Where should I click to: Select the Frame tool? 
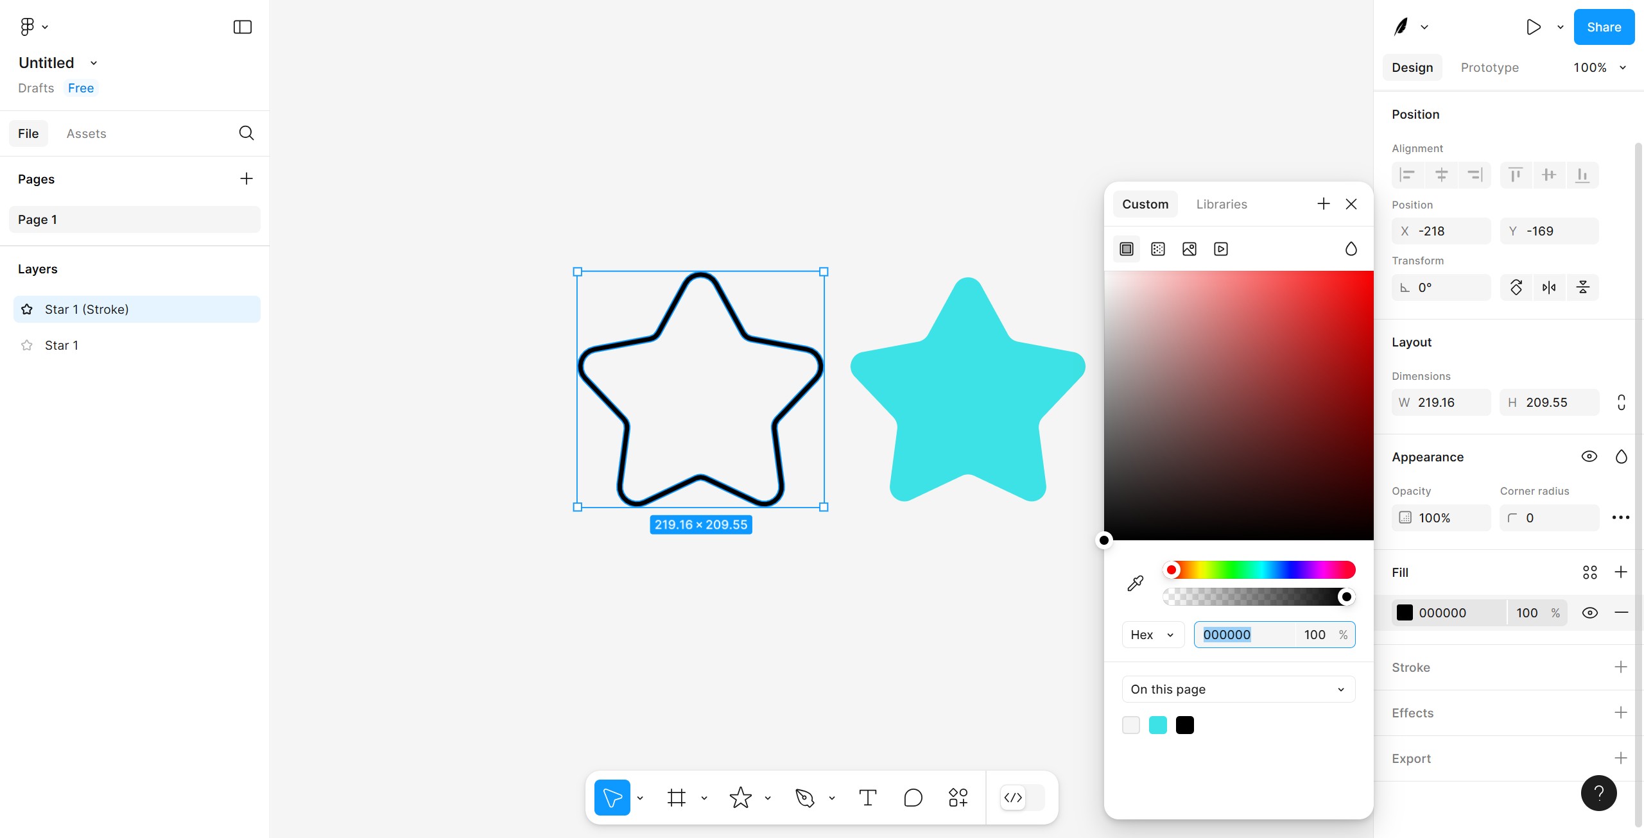[x=676, y=798]
